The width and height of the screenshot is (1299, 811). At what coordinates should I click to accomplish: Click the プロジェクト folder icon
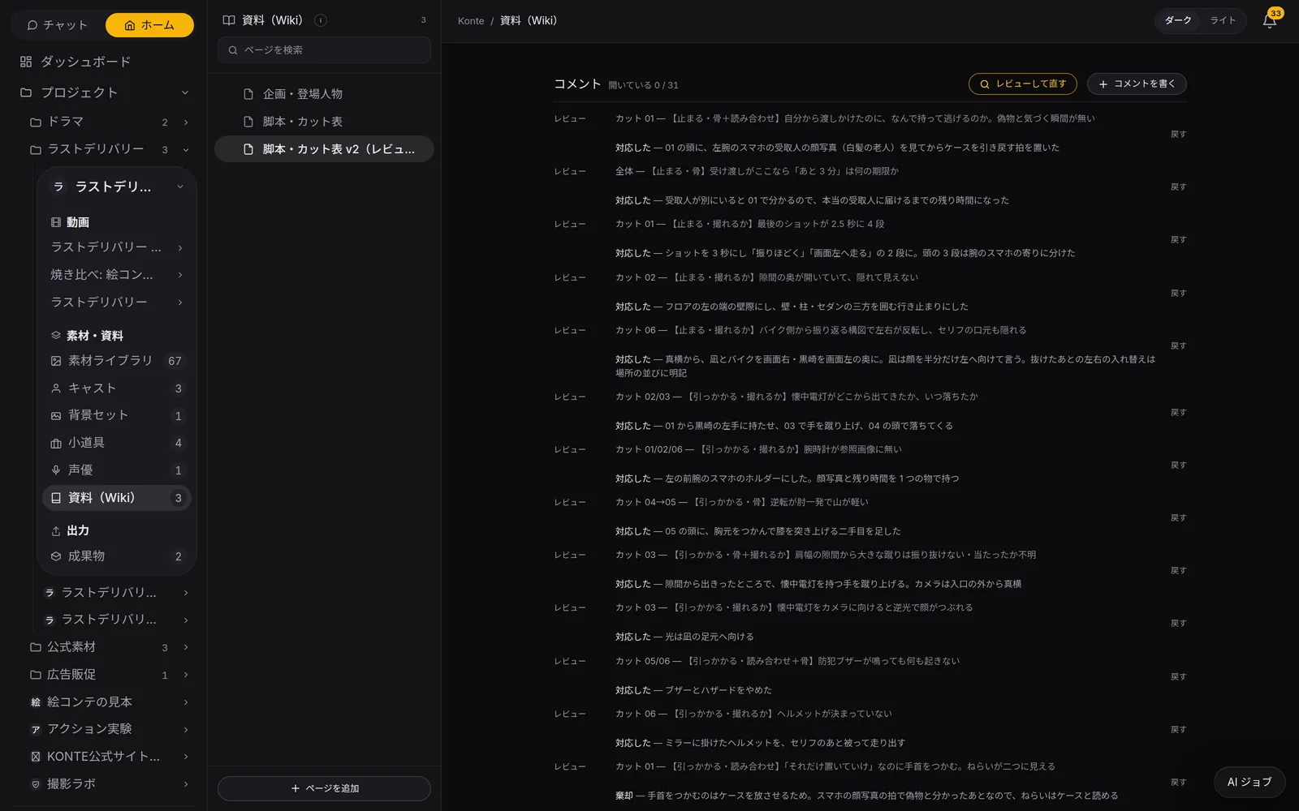coord(26,92)
